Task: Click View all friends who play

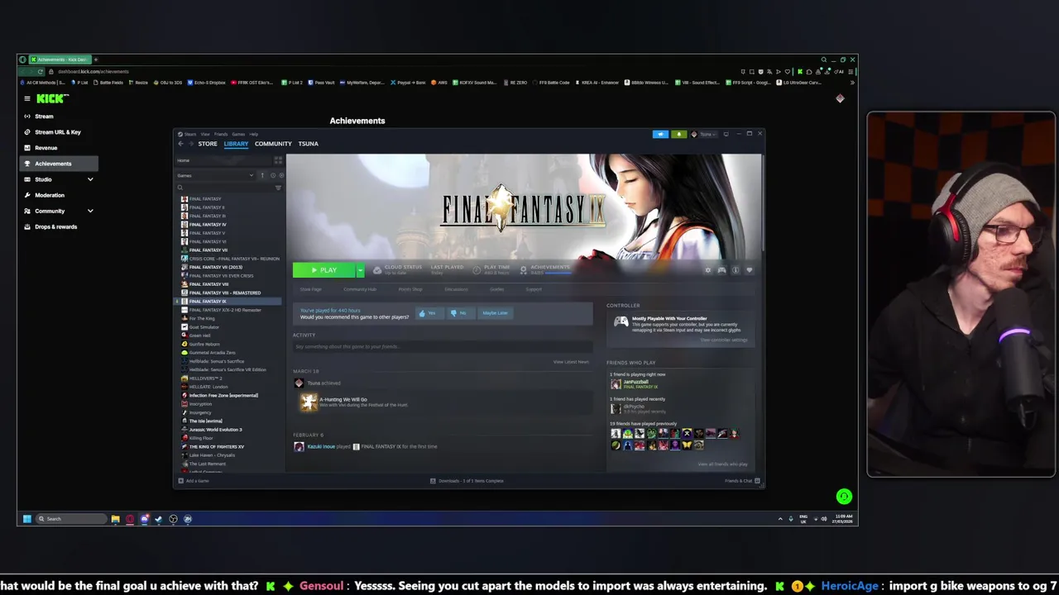Action: 722,464
